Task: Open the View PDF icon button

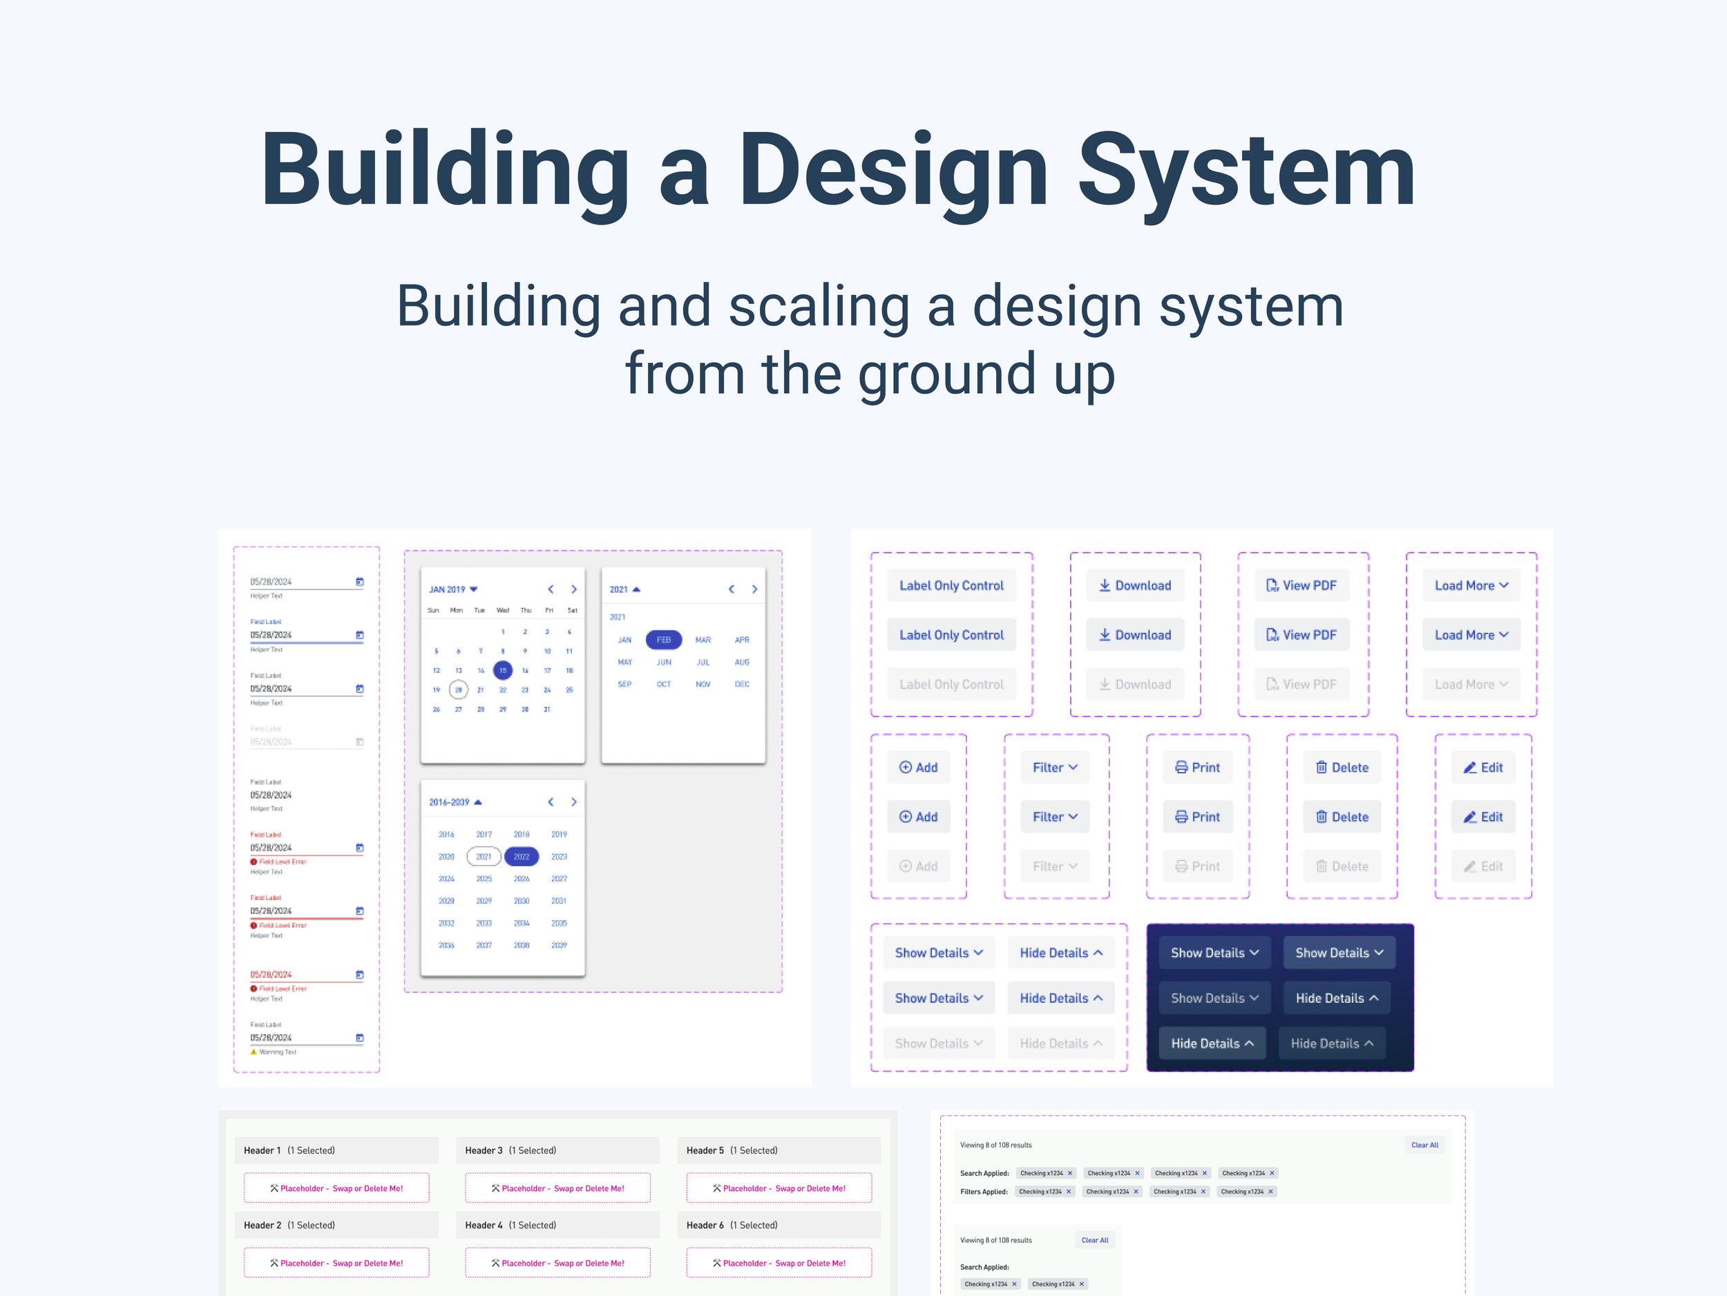Action: (x=1301, y=584)
